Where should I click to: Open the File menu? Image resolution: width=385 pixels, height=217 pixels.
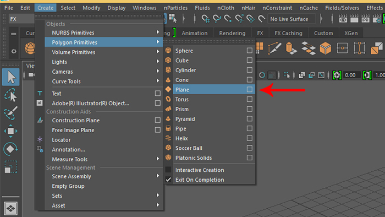coord(9,8)
